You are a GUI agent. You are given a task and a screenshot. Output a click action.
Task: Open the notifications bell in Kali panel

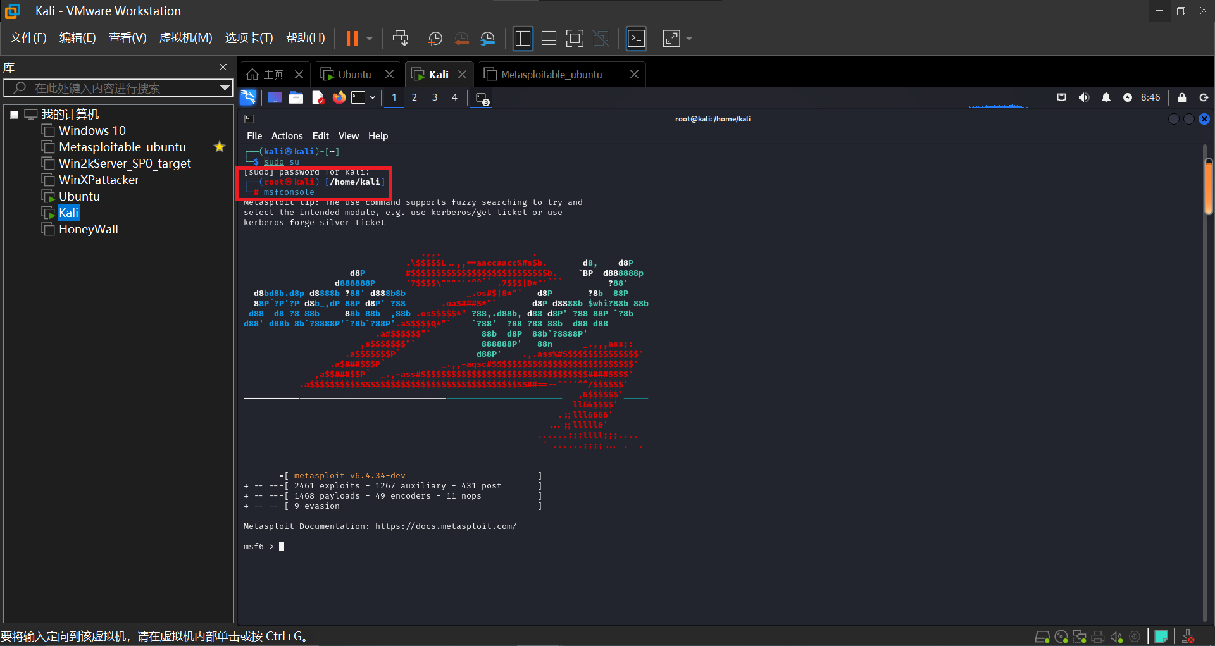tap(1106, 97)
